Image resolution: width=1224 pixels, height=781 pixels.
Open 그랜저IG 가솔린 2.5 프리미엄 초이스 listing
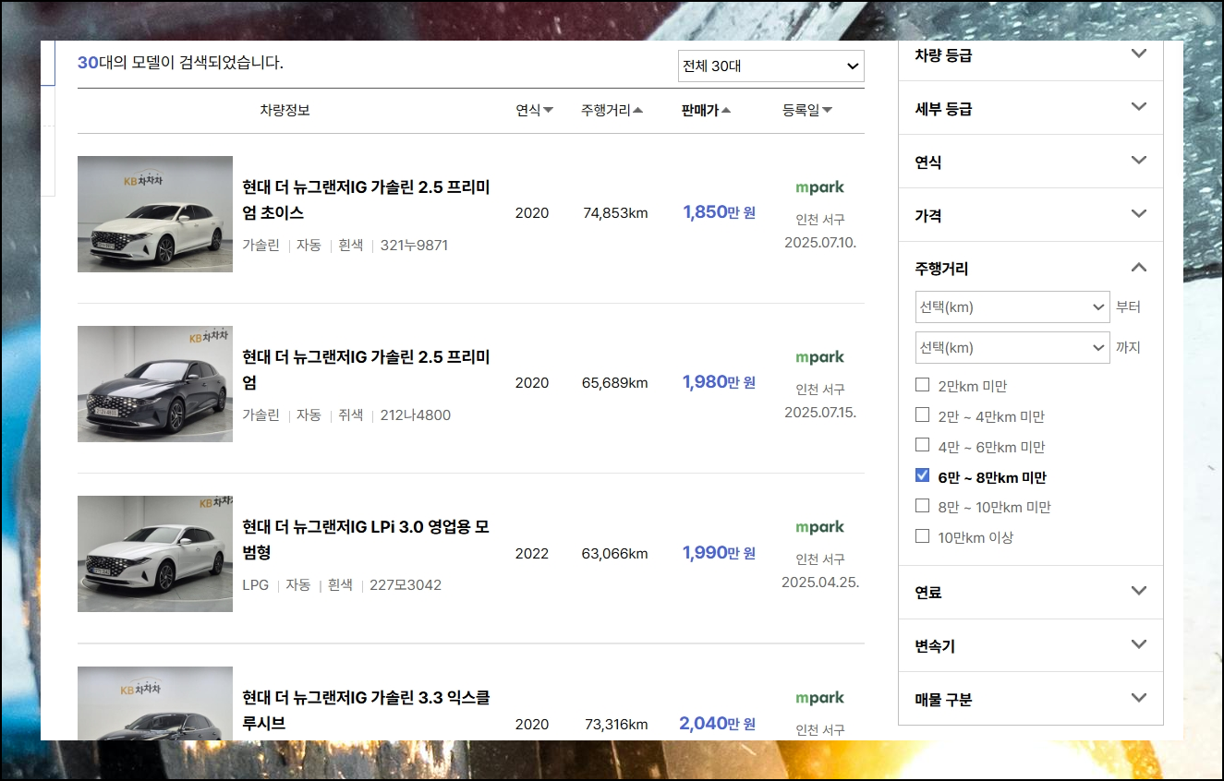coord(366,199)
